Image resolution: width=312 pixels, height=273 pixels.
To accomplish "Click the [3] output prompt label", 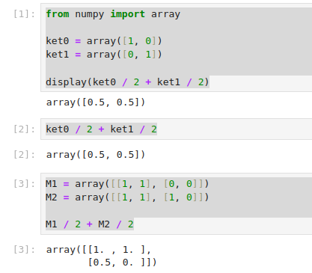I will tap(25, 249).
